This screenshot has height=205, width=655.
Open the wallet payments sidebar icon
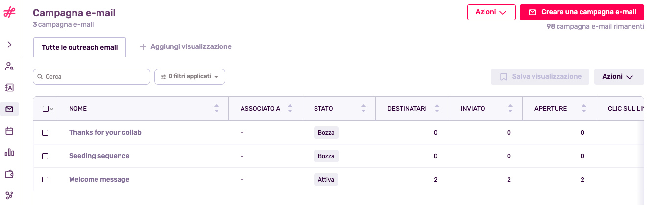(x=9, y=174)
